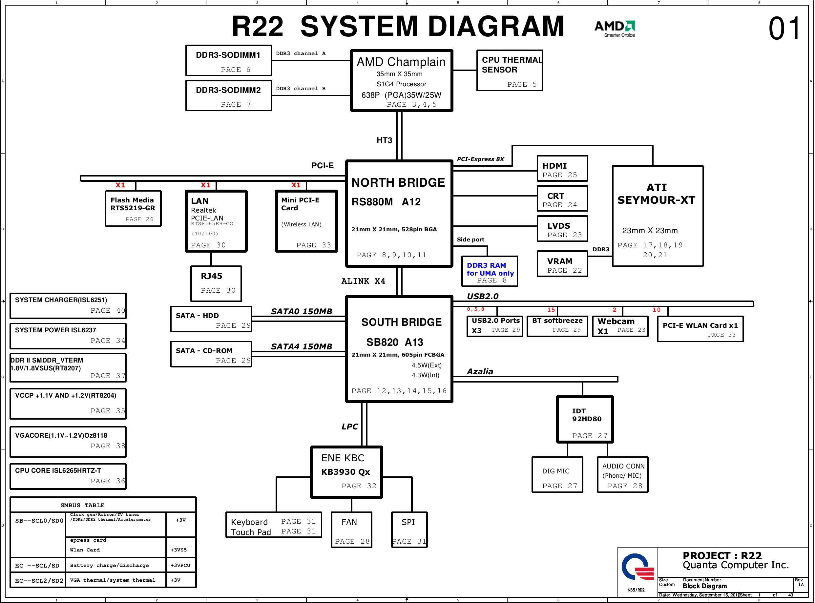815x603 pixels.
Task: Click the SYSTEM CHARGER(ISL6251) block
Action: pyautogui.click(x=68, y=306)
